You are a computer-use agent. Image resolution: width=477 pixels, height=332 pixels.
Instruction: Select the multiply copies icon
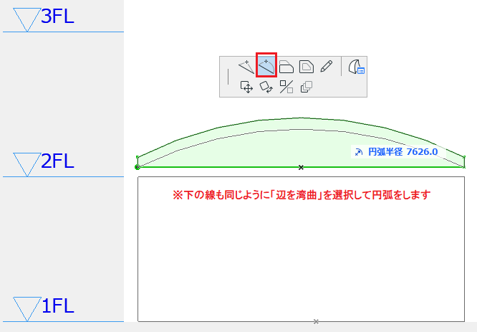tap(307, 87)
